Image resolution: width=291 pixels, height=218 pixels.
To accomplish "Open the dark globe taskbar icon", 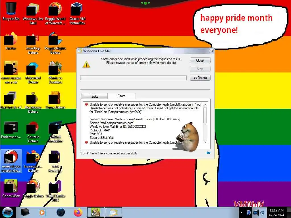I will coord(61,212).
